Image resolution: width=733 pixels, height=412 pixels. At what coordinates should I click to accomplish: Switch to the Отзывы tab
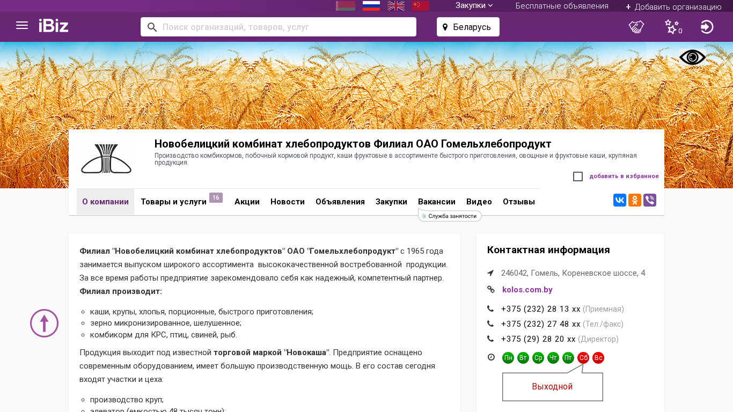pyautogui.click(x=519, y=202)
